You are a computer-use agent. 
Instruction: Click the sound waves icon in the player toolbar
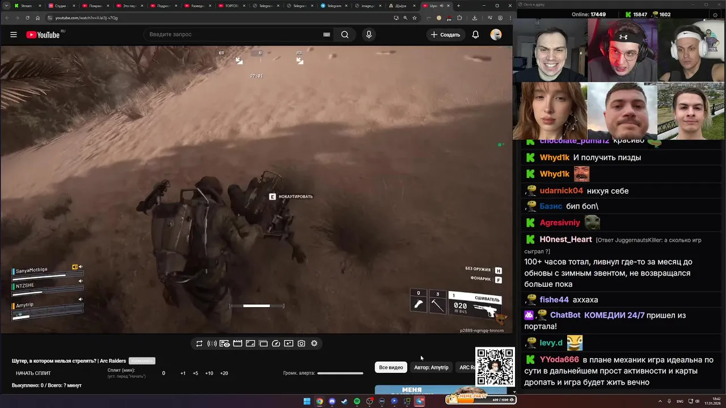click(212, 343)
